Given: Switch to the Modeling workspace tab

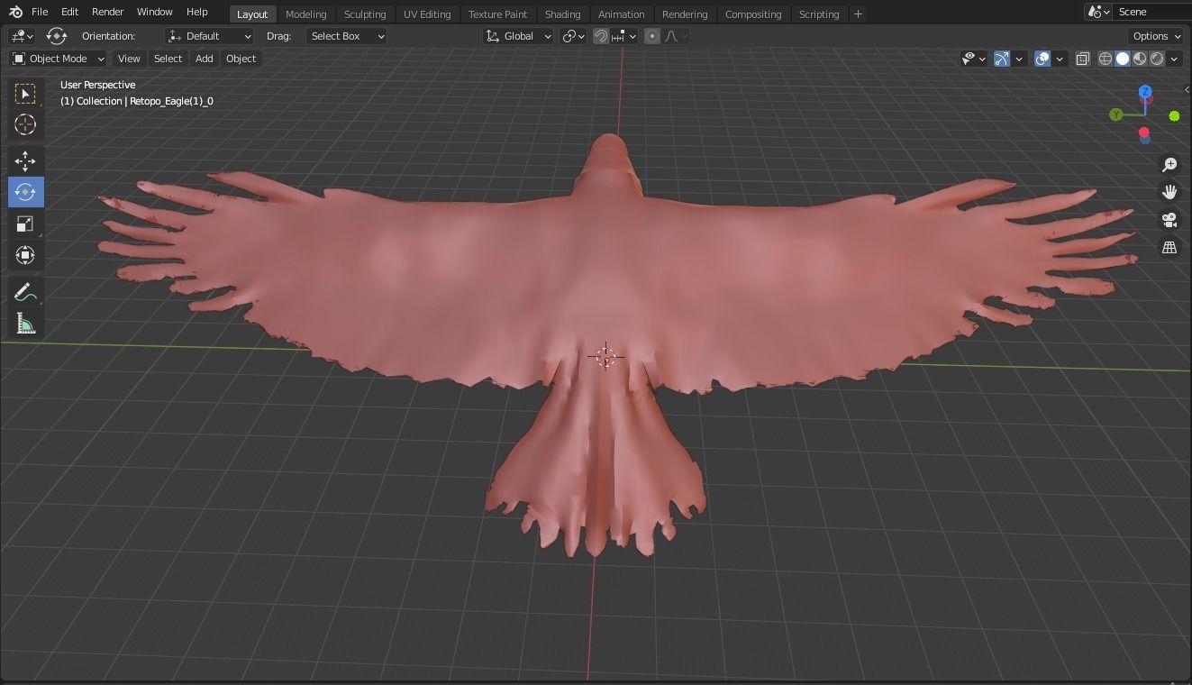Looking at the screenshot, I should (x=305, y=14).
